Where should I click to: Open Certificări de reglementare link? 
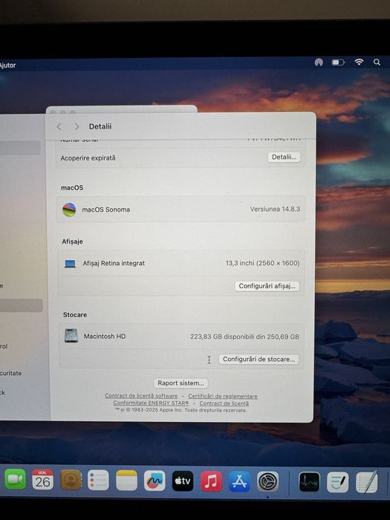pos(223,396)
